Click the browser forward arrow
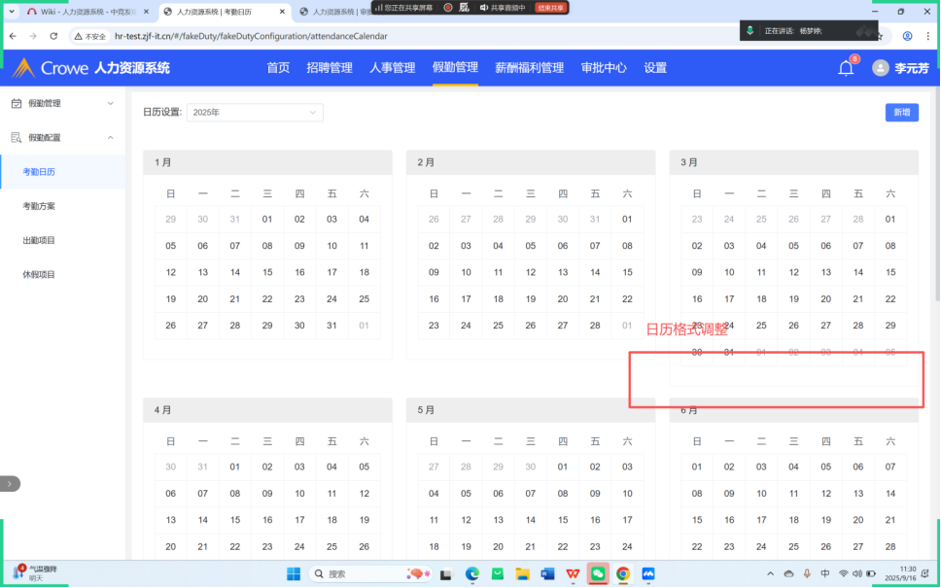The image size is (941, 588). click(x=33, y=36)
